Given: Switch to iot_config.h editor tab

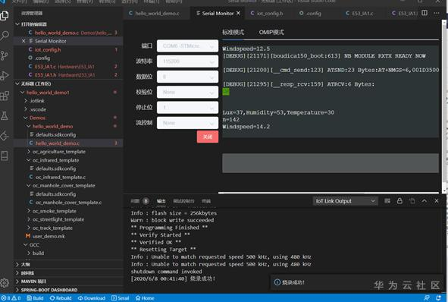Looking at the screenshot, I should point(269,13).
